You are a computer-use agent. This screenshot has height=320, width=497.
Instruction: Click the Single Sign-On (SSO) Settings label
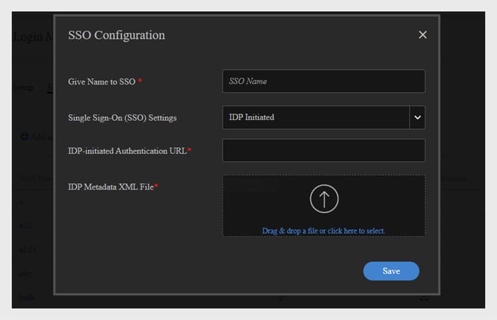(122, 118)
